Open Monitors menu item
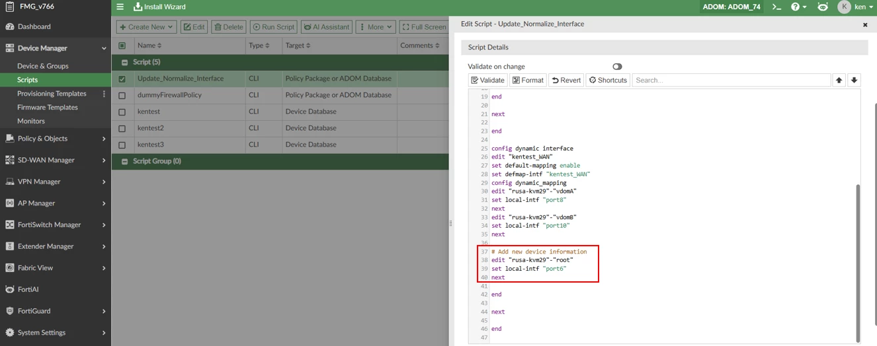This screenshot has width=877, height=346. coord(31,121)
